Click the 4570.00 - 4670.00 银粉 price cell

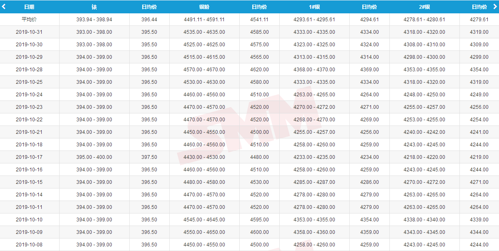(x=204, y=70)
